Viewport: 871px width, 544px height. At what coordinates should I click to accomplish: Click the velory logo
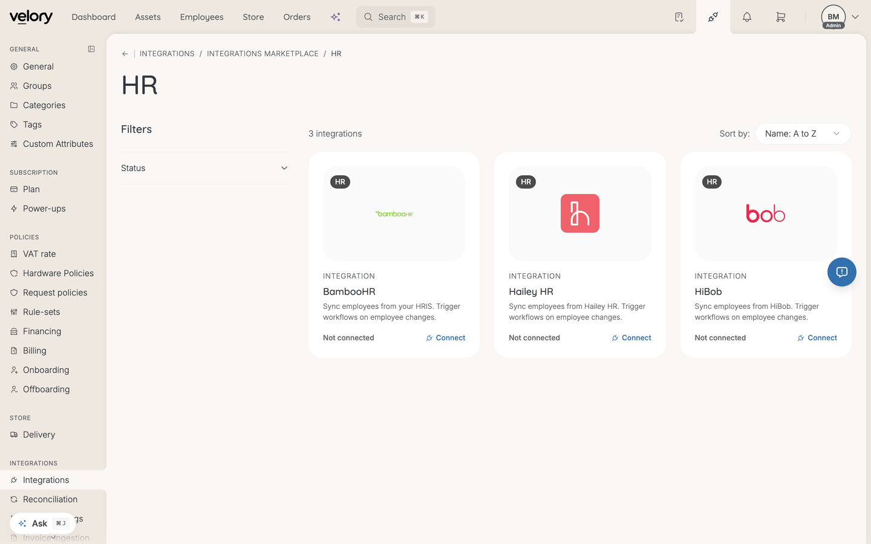tap(31, 17)
